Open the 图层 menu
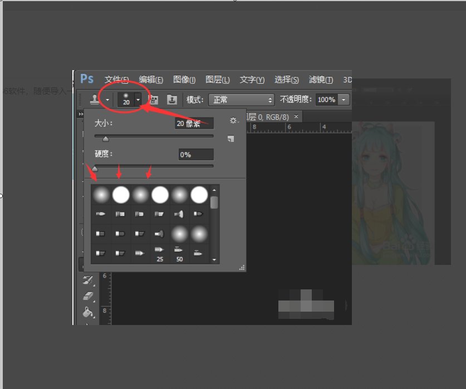 pyautogui.click(x=218, y=80)
